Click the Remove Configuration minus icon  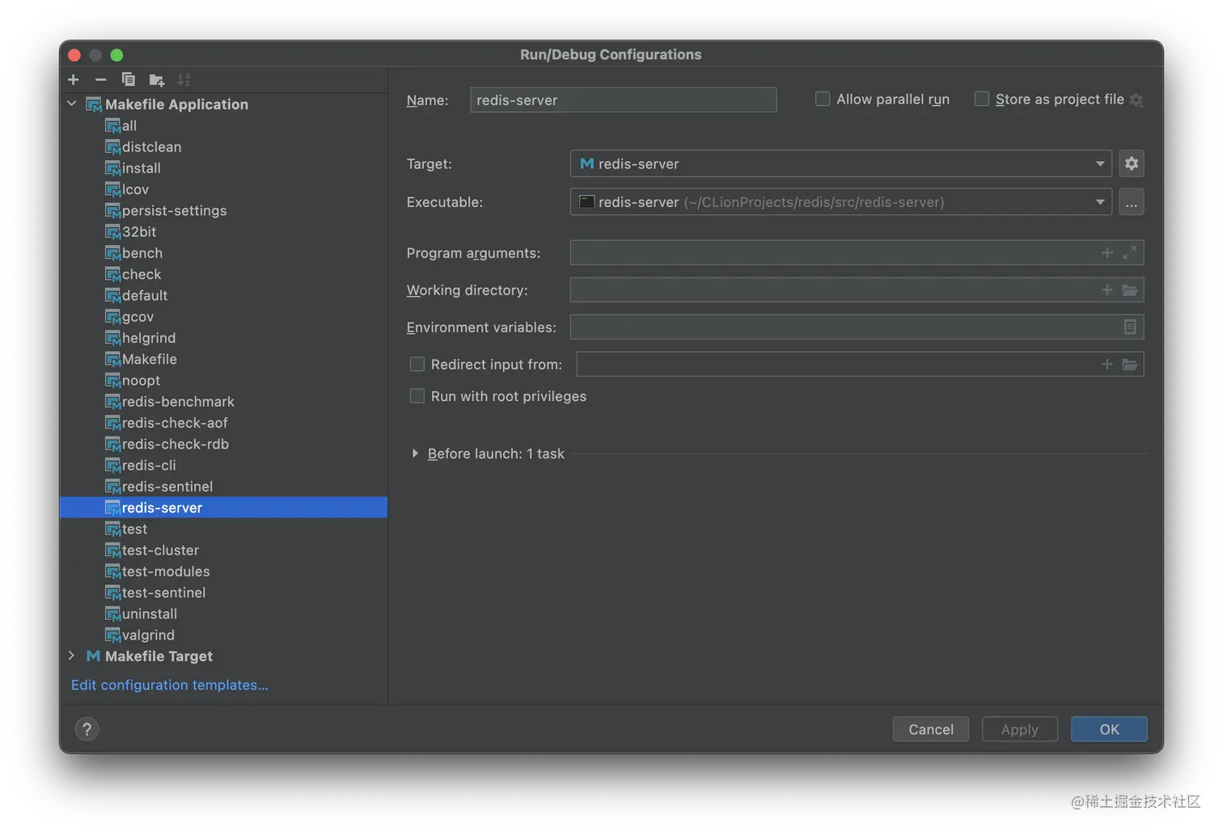(100, 79)
